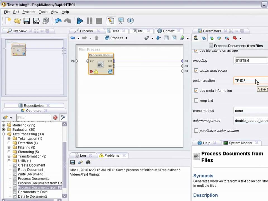Switch to the Results perspective icon

pos(121,21)
